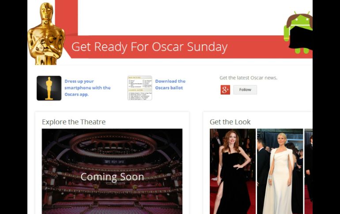The height and width of the screenshot is (214, 340).
Task: Click the 'Get the Look' heading
Action: (230, 122)
